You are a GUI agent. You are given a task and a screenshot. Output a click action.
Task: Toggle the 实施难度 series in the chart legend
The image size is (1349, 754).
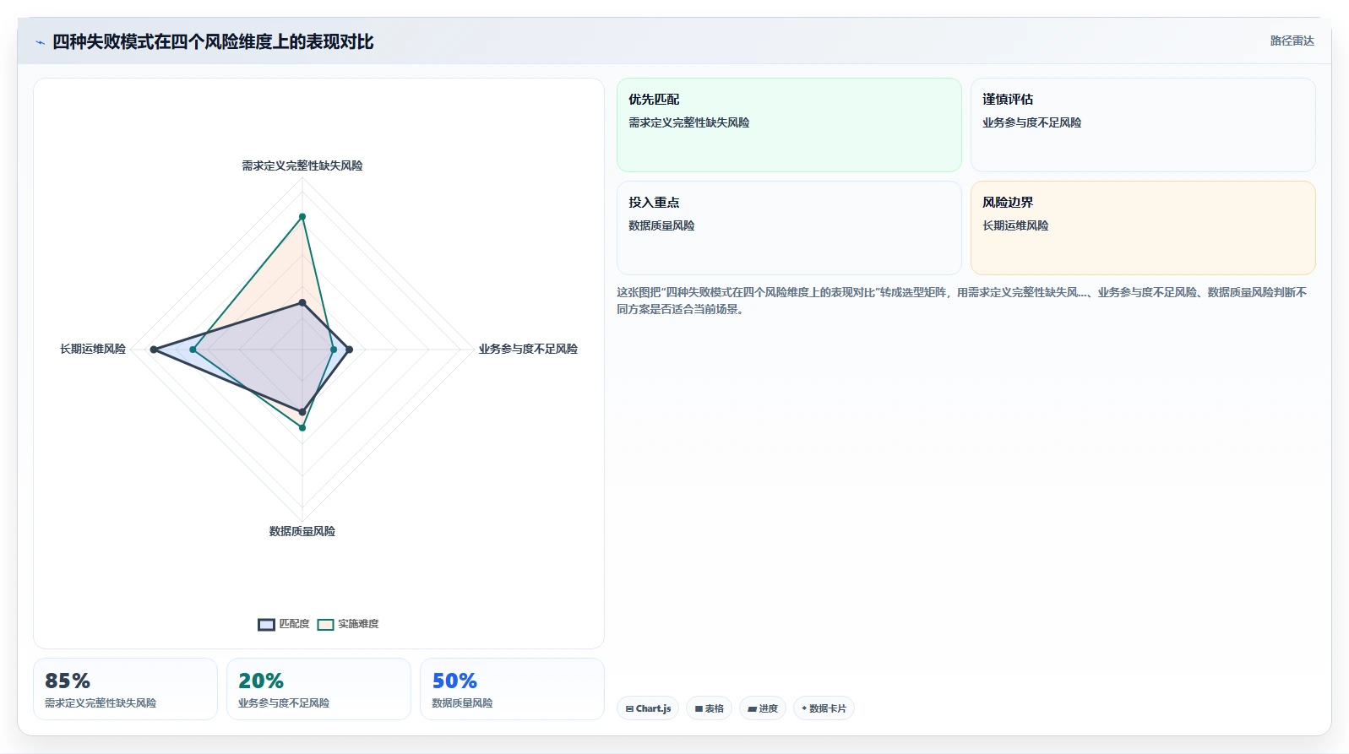click(x=348, y=624)
